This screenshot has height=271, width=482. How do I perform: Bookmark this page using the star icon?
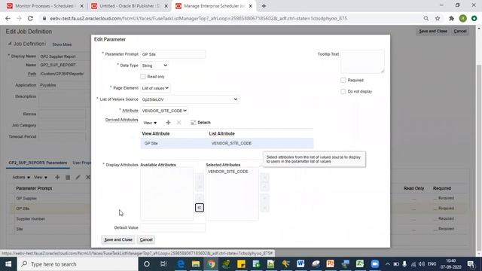(x=438, y=18)
